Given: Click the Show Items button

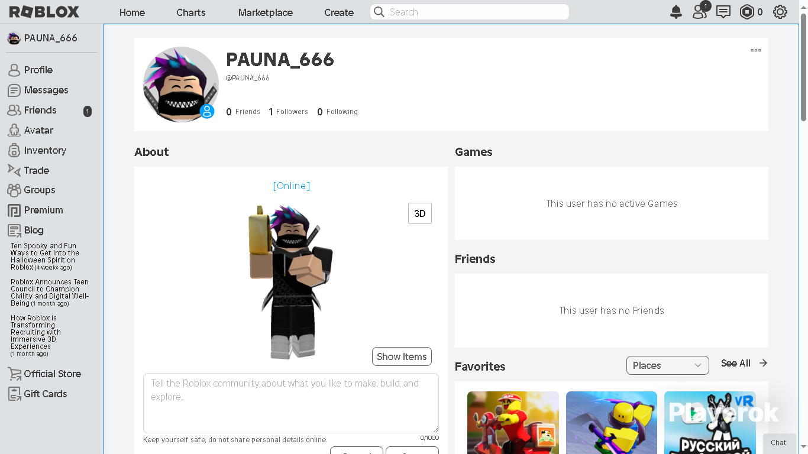Looking at the screenshot, I should pyautogui.click(x=402, y=356).
